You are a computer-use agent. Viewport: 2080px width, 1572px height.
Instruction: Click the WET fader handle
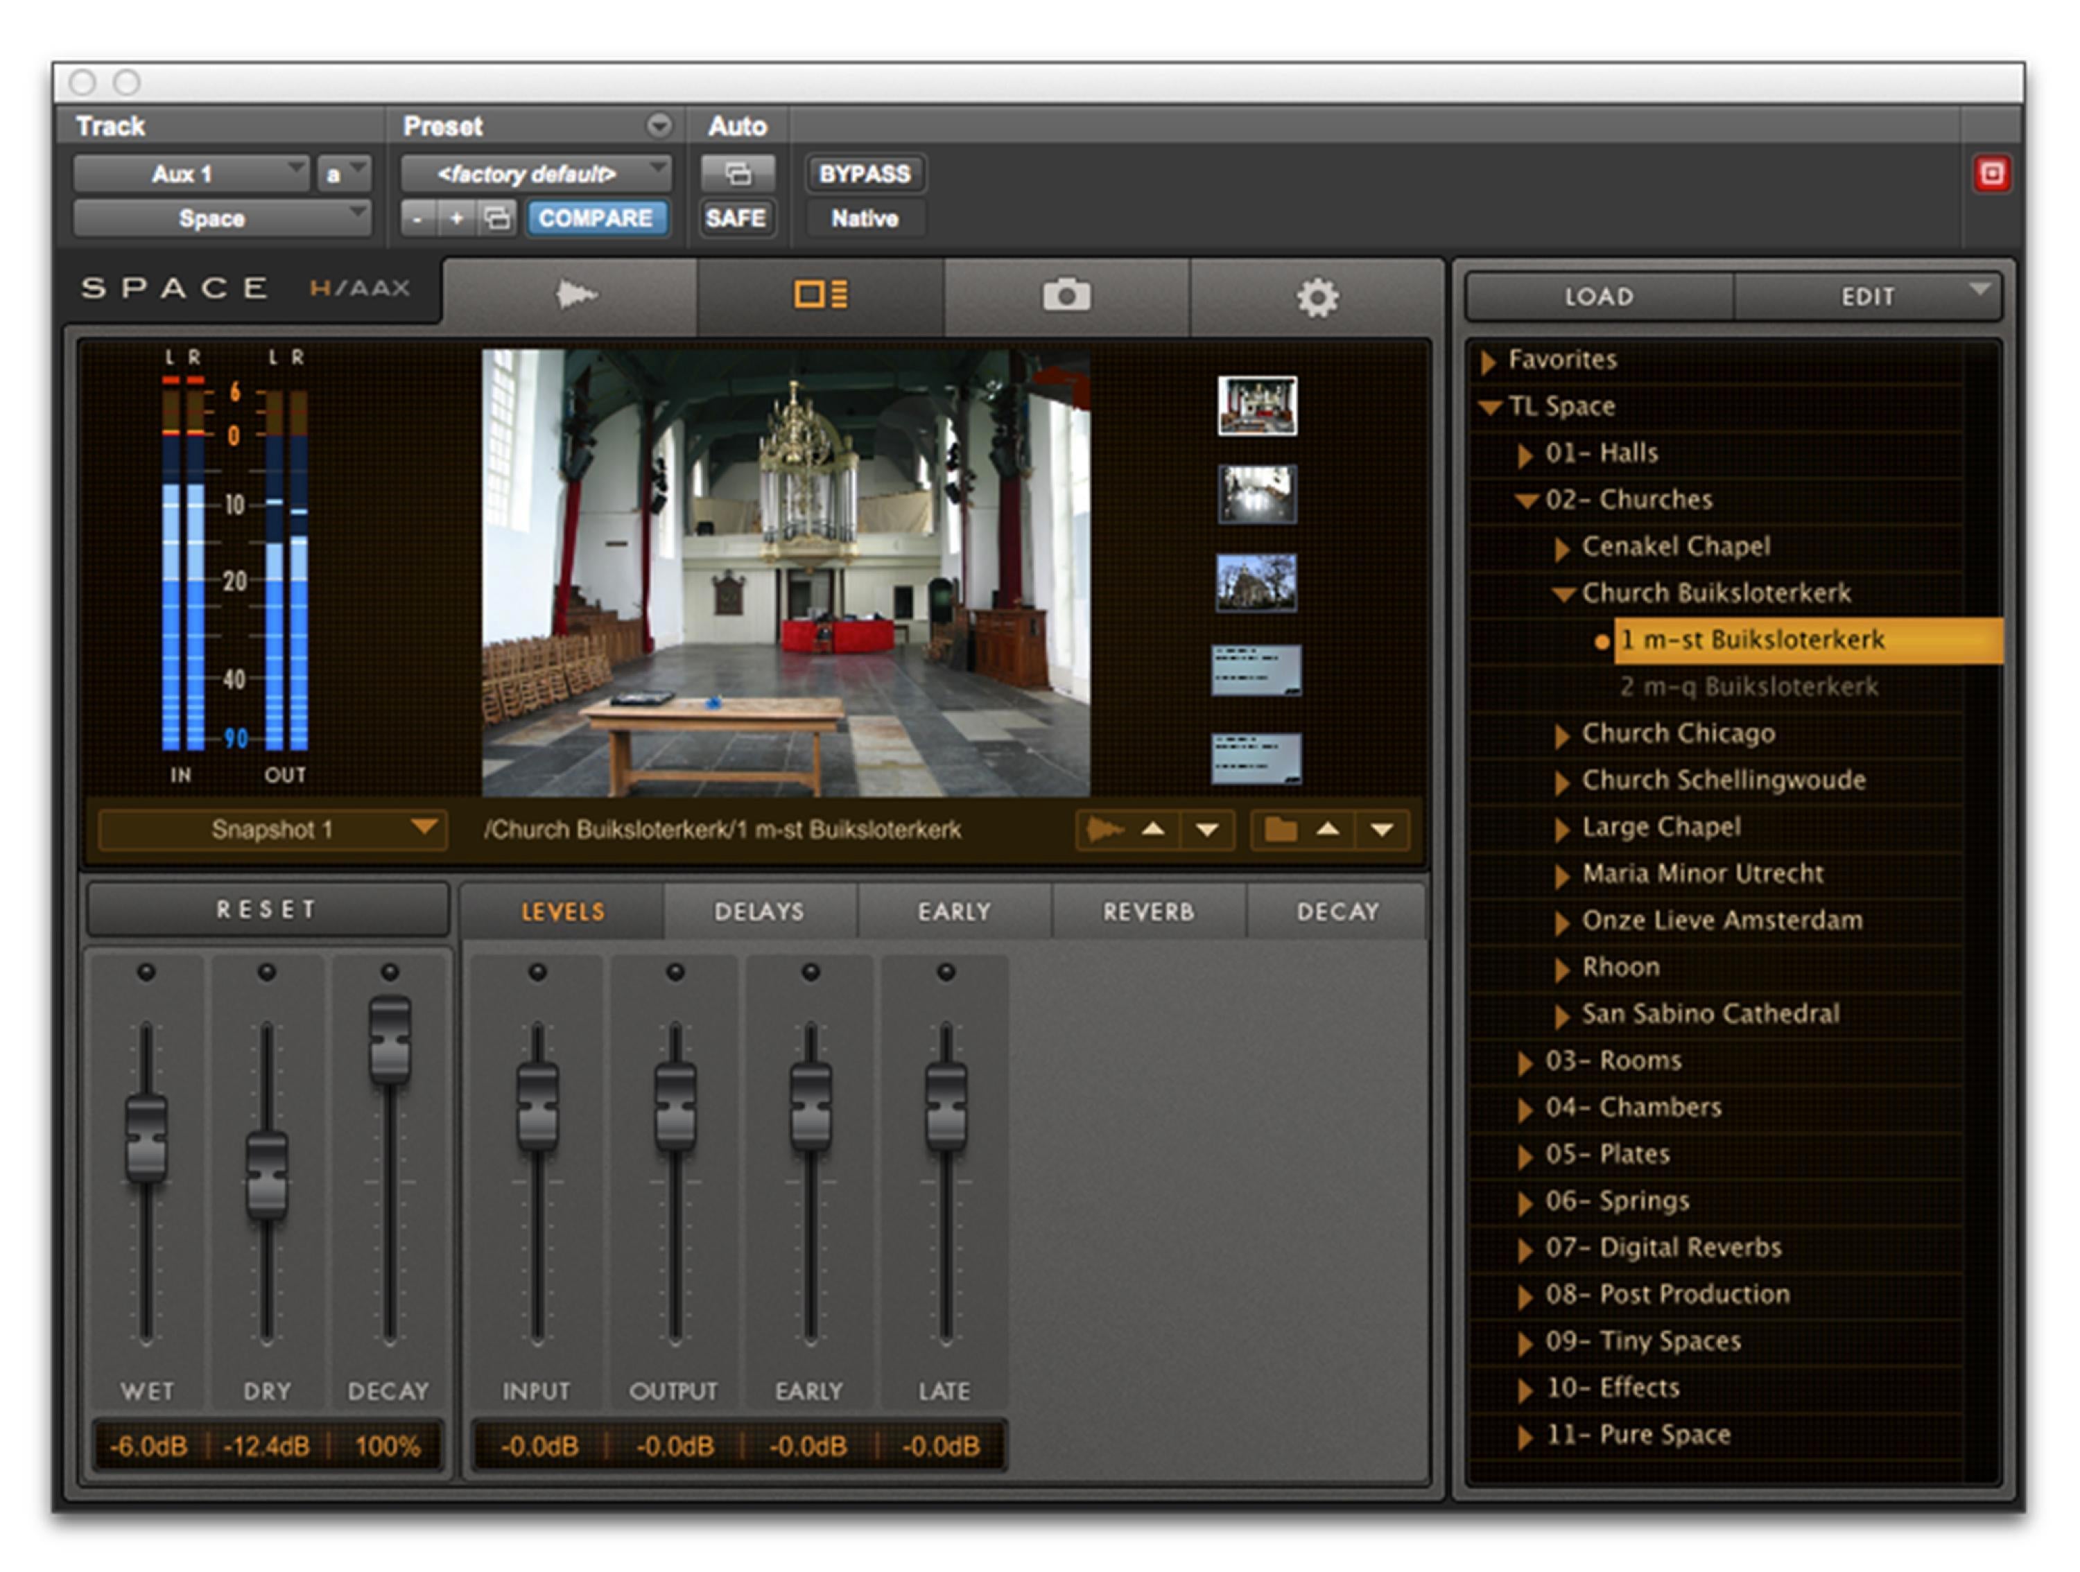pos(146,1137)
